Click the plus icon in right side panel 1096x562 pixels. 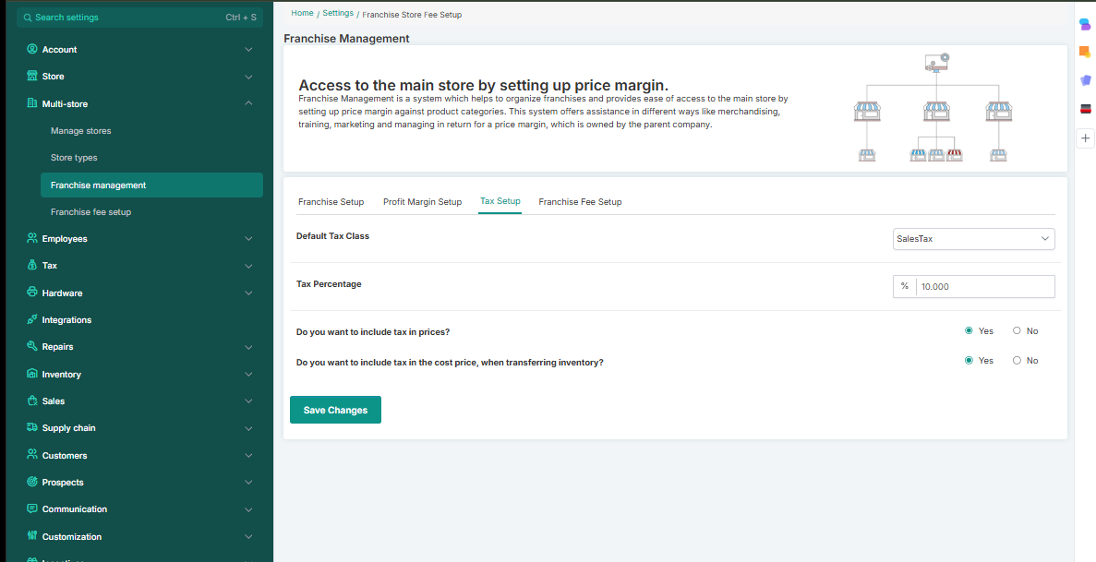pos(1085,138)
